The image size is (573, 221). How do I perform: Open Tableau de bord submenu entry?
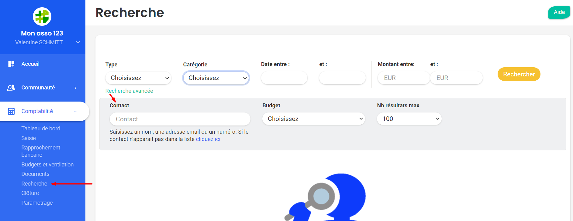pyautogui.click(x=41, y=129)
